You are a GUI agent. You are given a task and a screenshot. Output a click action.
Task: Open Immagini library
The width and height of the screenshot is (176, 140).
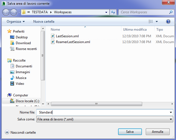pyautogui.click(x=23, y=72)
